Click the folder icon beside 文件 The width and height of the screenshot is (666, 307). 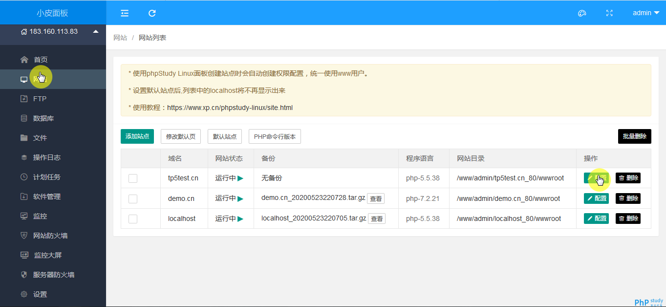point(24,138)
